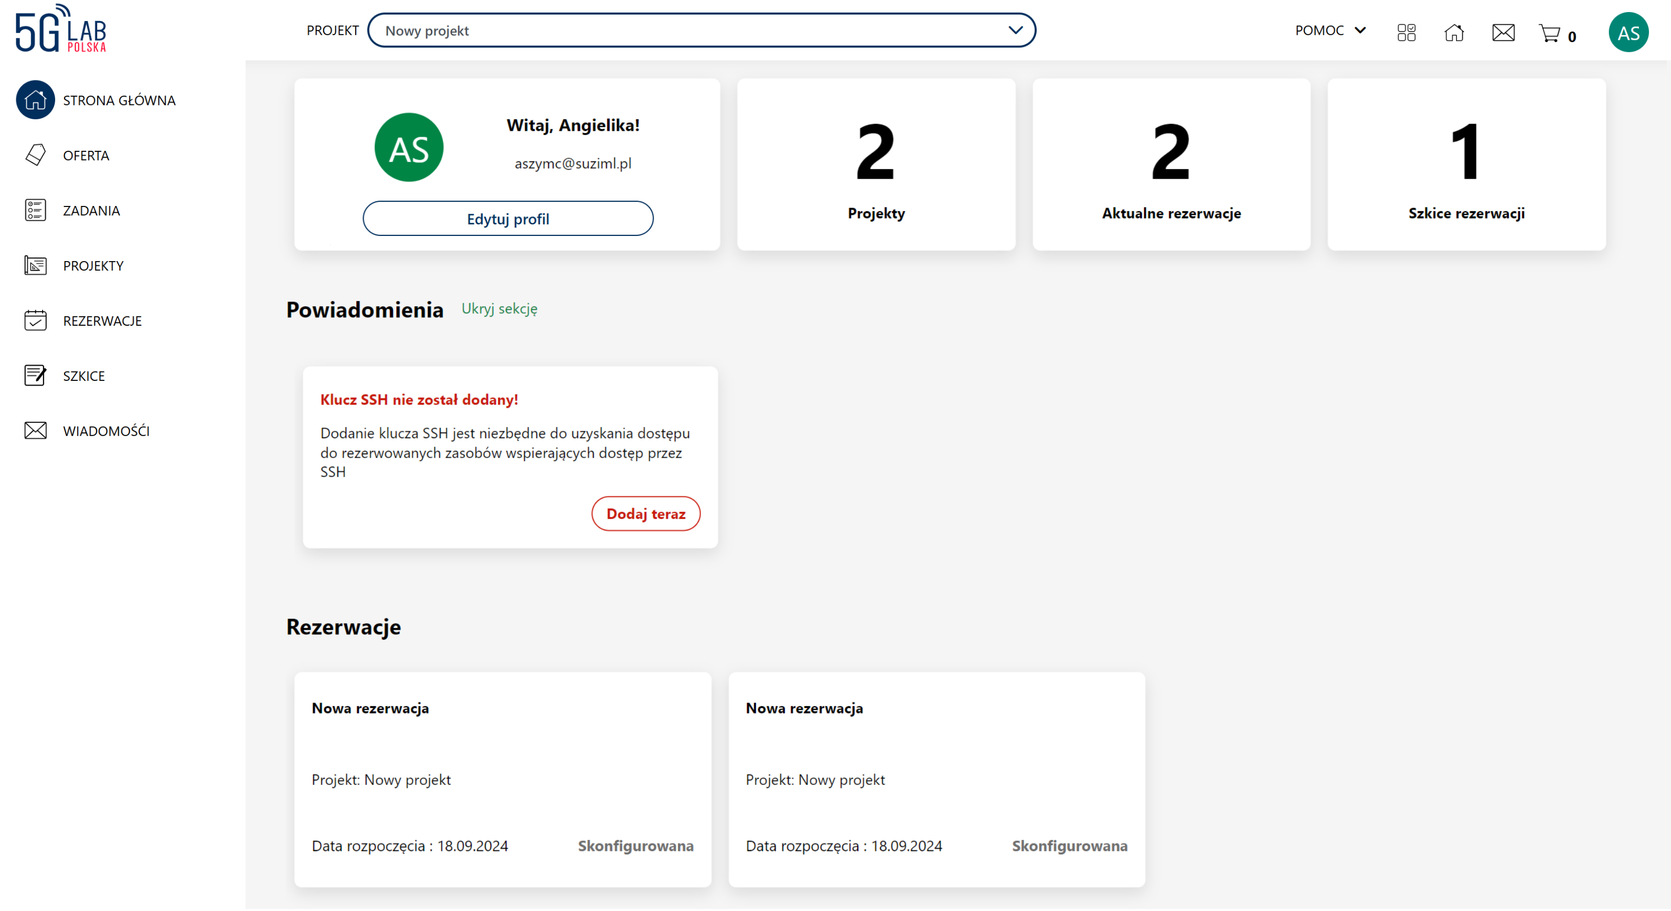The width and height of the screenshot is (1671, 911).
Task: Click the chevron arrow in project selector
Action: [x=1015, y=30]
